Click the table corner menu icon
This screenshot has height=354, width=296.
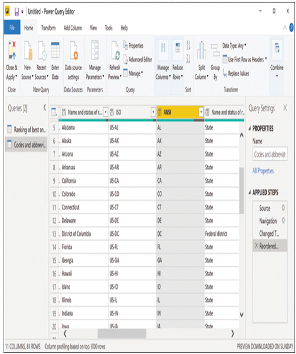pos(54,112)
